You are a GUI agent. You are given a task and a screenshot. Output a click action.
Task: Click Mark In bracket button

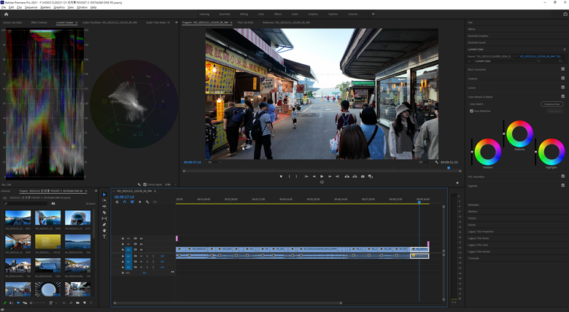(x=289, y=176)
